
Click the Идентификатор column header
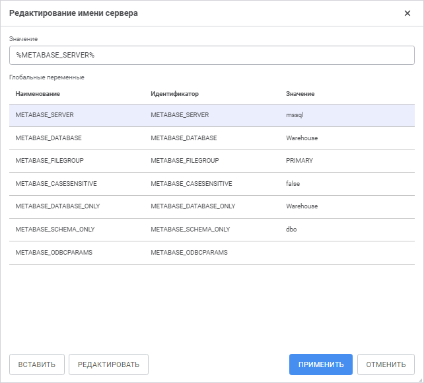(x=174, y=94)
